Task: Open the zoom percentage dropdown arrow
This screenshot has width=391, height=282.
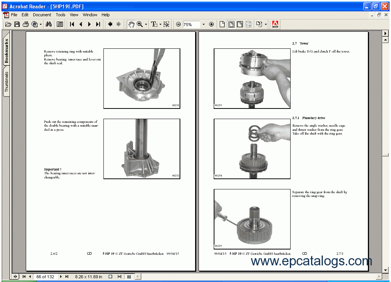Action: 203,24
